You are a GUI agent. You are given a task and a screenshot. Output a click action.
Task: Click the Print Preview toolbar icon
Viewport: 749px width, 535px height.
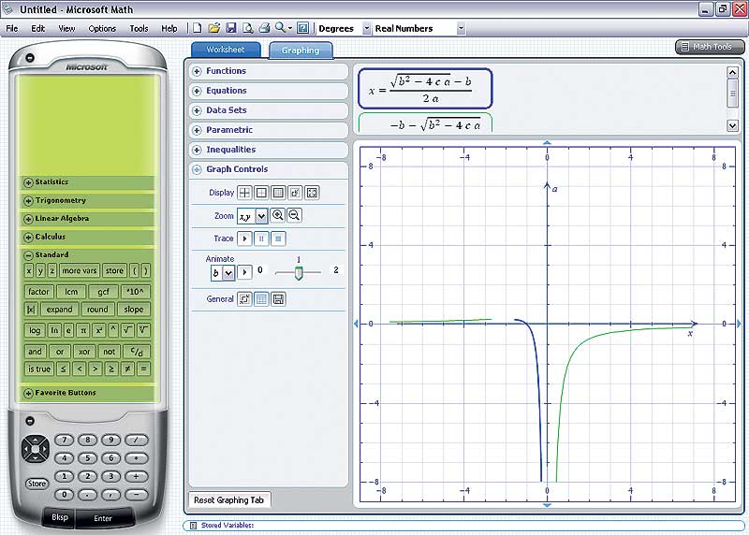(247, 28)
